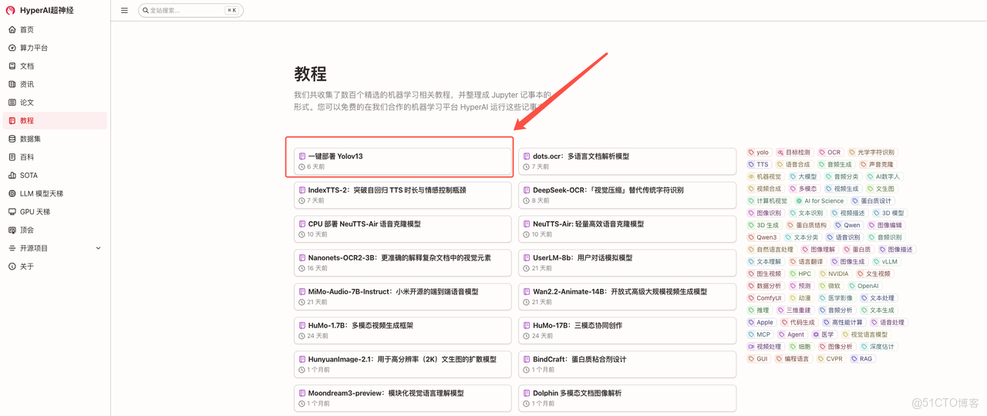This screenshot has width=987, height=416.
Task: Open Dolphin 多模态文档图像解析 tutorial
Action: pos(627,398)
